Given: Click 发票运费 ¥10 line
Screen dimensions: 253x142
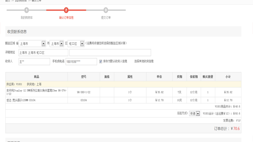Looking at the screenshot, I should pos(232,120).
